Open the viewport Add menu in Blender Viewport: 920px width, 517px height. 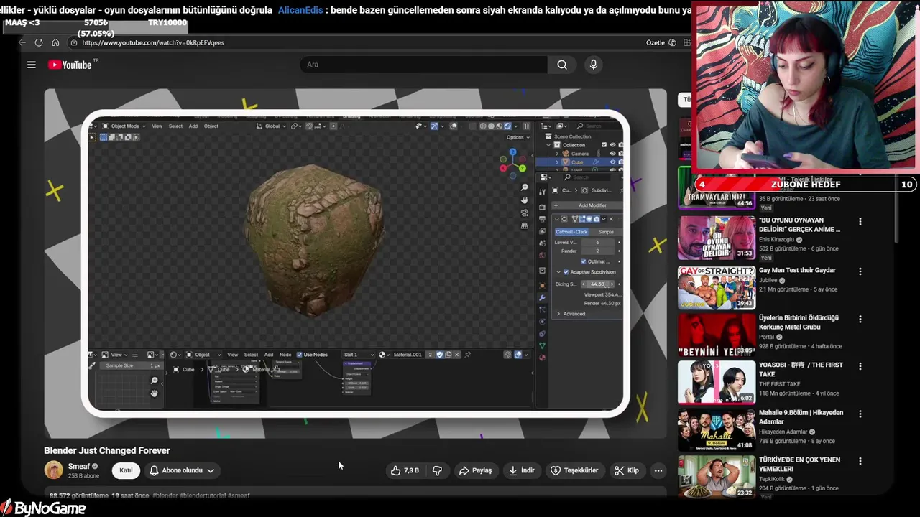193,126
